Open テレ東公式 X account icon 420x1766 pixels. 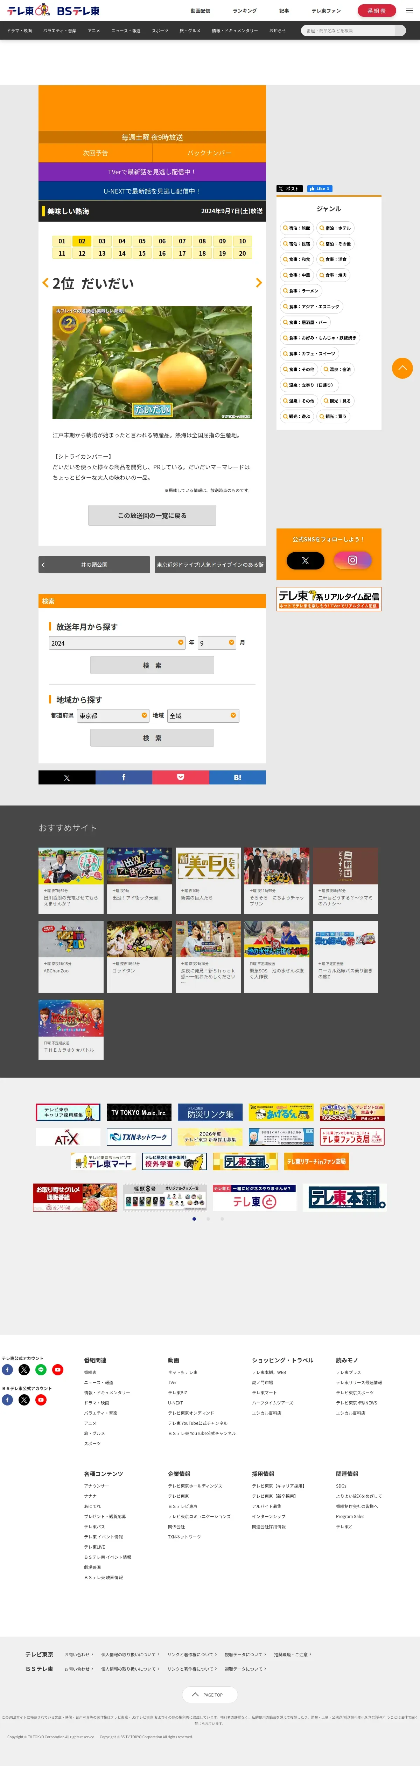(x=24, y=1370)
